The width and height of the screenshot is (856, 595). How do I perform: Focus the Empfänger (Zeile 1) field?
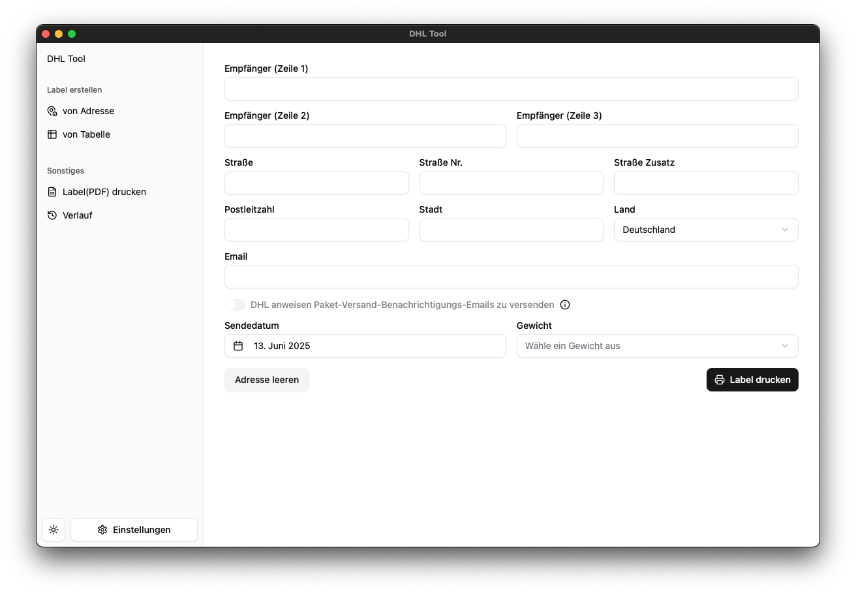click(x=512, y=89)
